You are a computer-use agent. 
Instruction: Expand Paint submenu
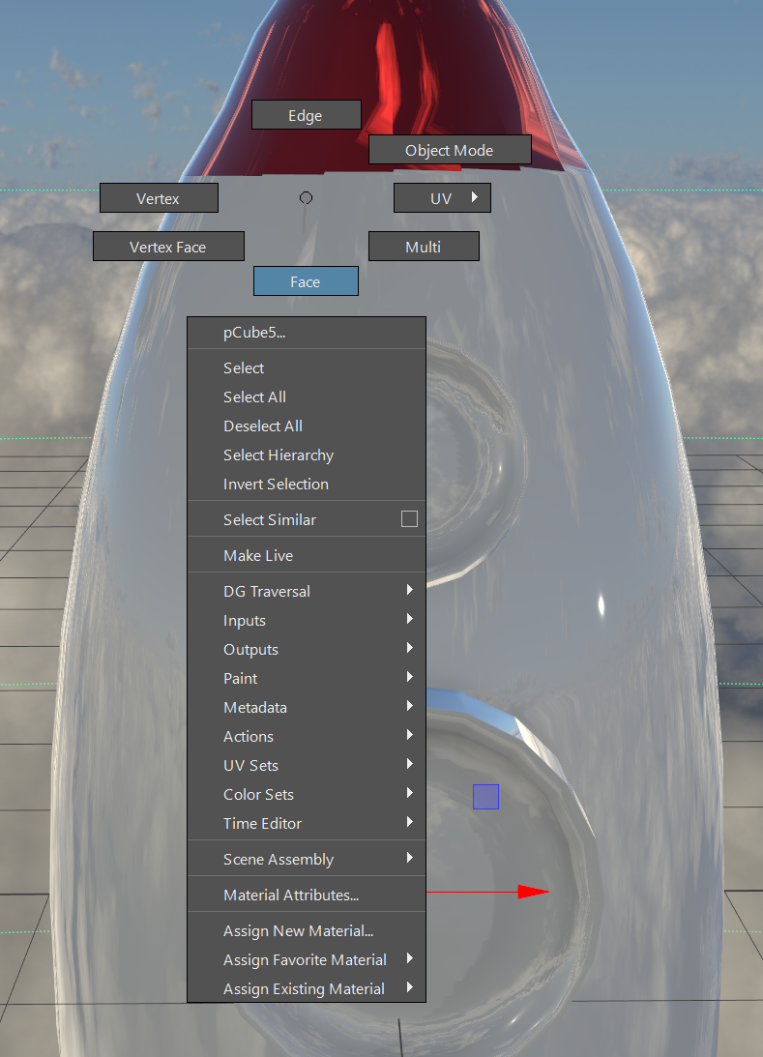coord(307,678)
